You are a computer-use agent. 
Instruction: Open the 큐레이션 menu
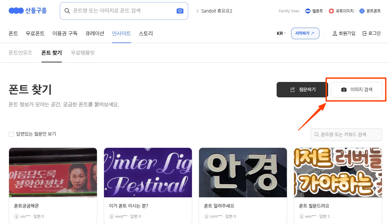(x=95, y=33)
